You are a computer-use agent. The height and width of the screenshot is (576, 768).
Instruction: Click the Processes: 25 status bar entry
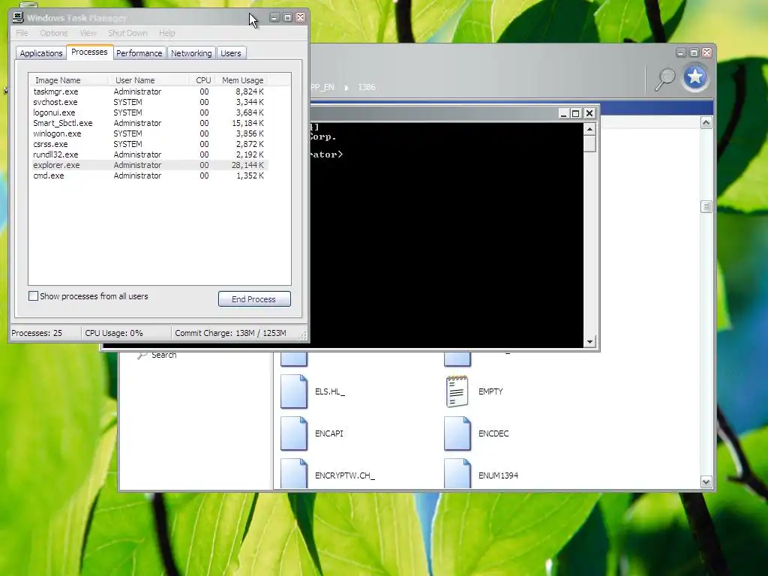[37, 333]
